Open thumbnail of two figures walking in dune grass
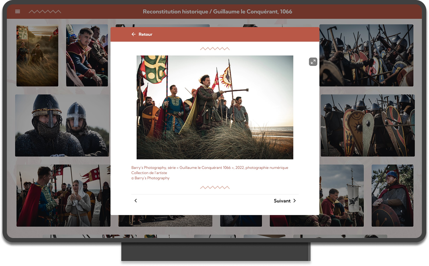This screenshot has height=266, width=429. 37,55
